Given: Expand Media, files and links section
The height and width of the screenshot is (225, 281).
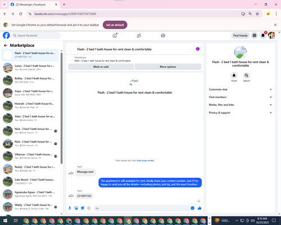Looking at the screenshot, I should pyautogui.click(x=241, y=105).
